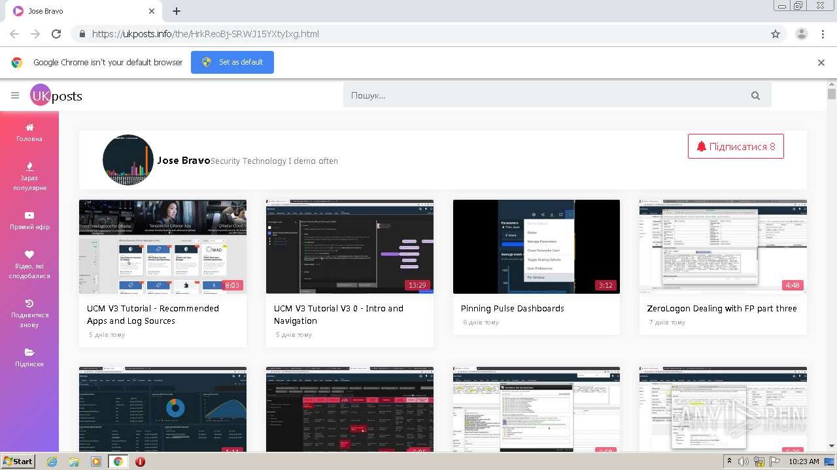Click title UCM V3 Tutorial V3 0 - Intro
Image resolution: width=837 pixels, height=470 pixels.
click(339, 315)
